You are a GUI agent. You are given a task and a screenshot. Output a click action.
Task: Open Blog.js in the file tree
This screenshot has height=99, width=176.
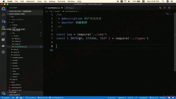pos(25,38)
